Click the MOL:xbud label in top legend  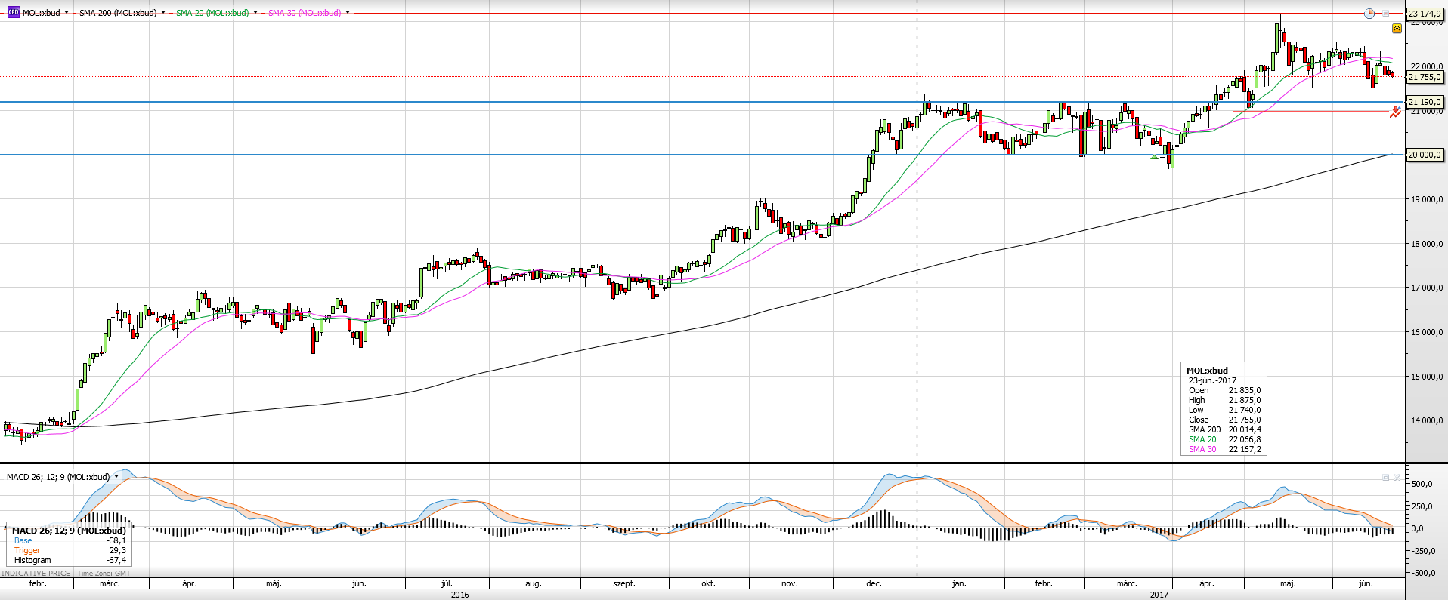42,13
